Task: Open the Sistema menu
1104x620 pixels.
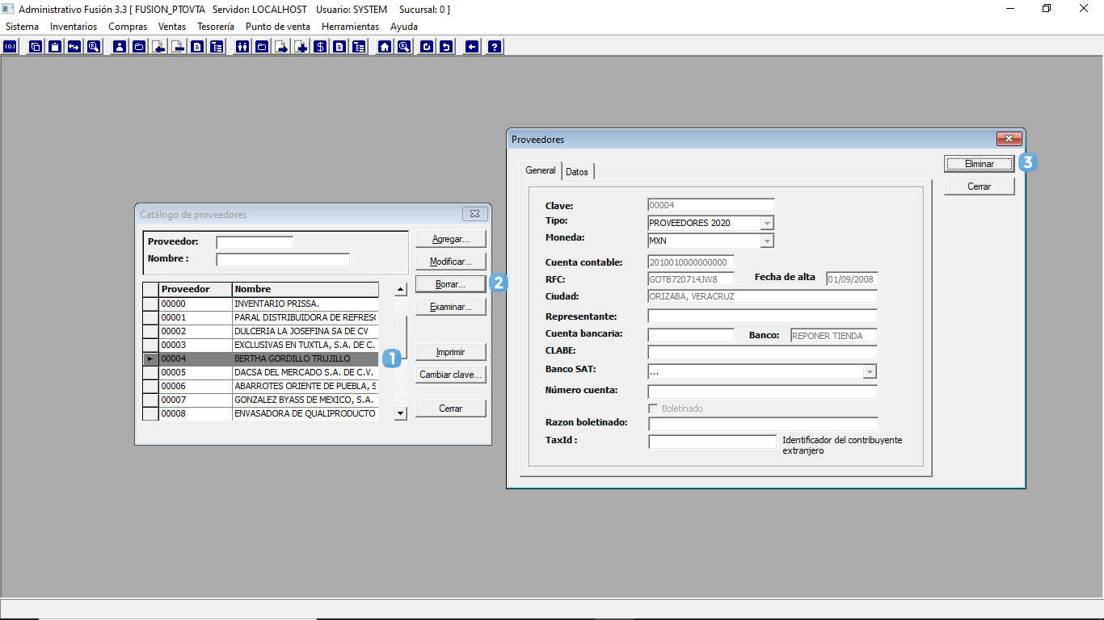Action: click(x=22, y=27)
